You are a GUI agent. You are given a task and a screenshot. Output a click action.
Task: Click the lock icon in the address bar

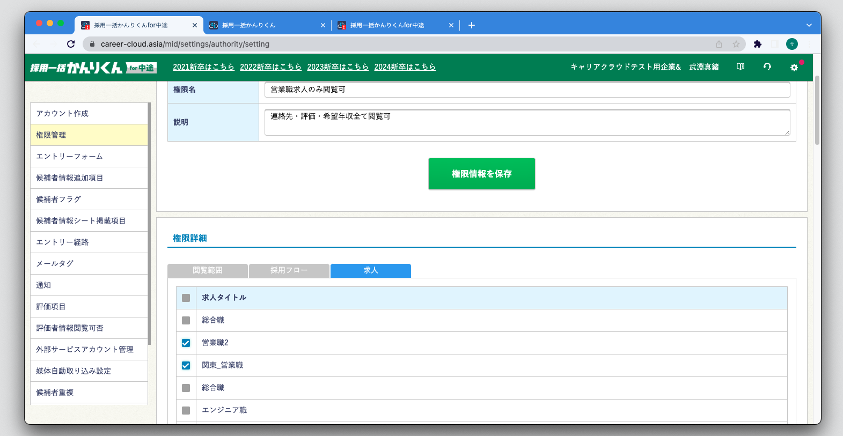tap(92, 44)
